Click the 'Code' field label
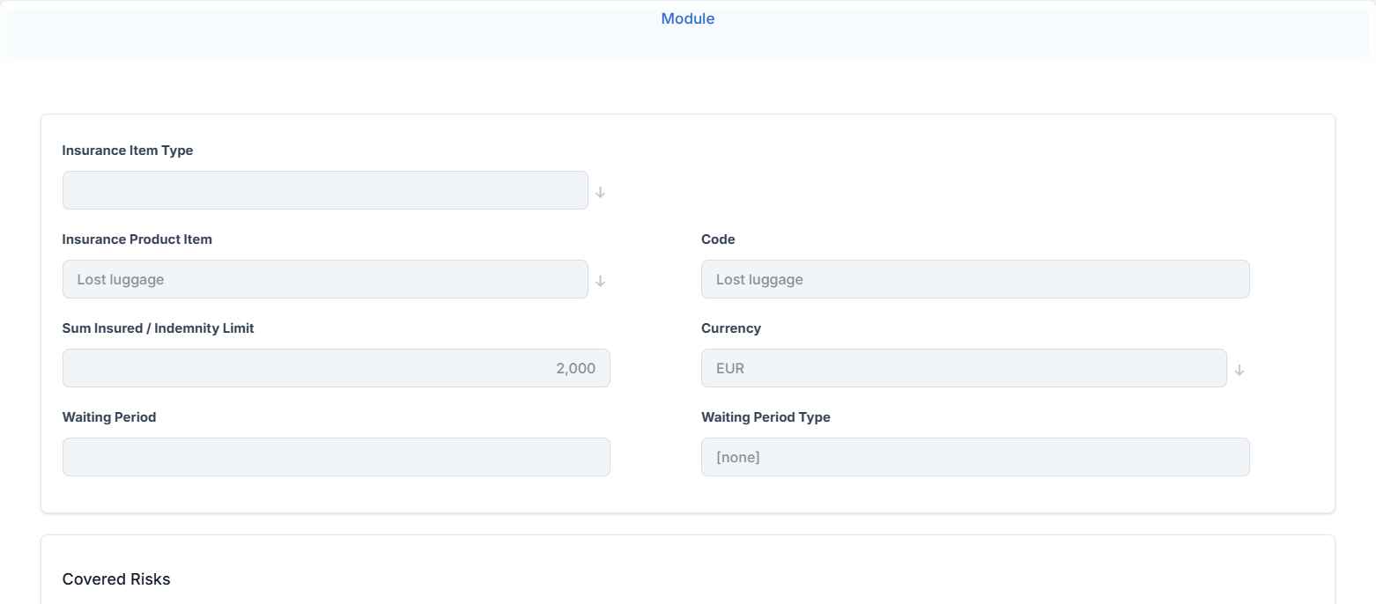Image resolution: width=1376 pixels, height=604 pixels. pyautogui.click(x=718, y=239)
